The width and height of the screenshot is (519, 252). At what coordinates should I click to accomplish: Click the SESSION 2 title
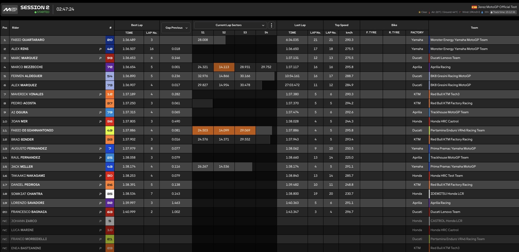(x=35, y=8)
